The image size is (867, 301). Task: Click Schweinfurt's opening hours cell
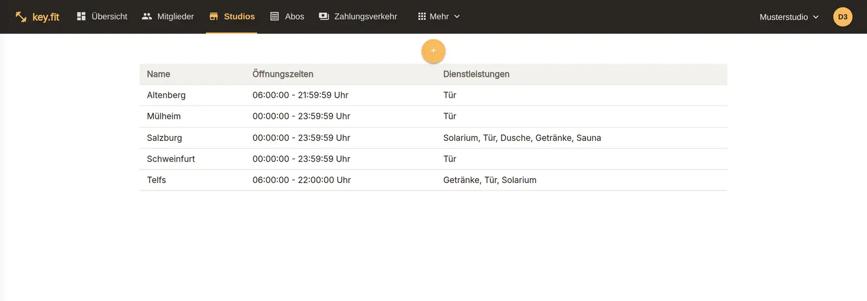click(301, 159)
